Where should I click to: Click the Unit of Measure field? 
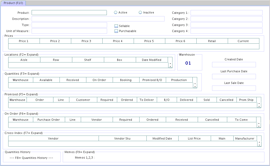(69, 31)
